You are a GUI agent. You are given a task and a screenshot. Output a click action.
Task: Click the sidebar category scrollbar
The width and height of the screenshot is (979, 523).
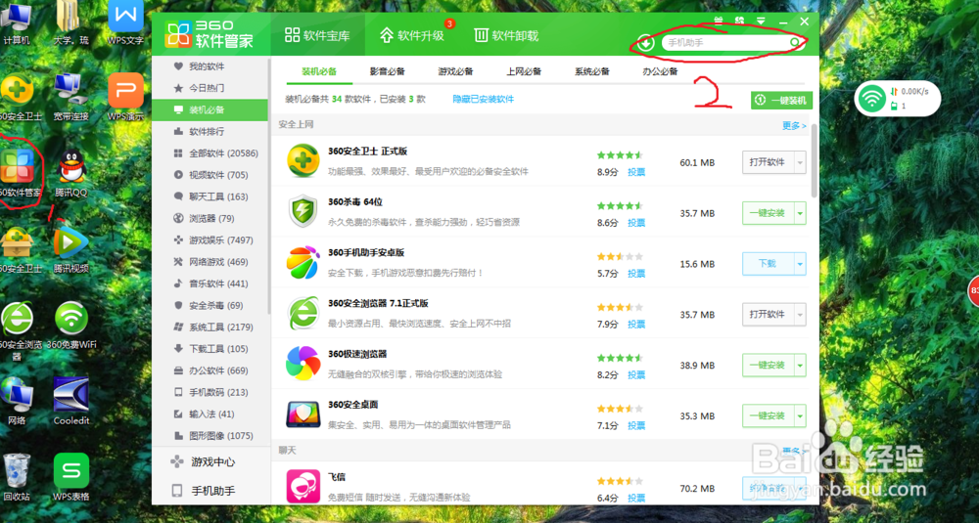269,187
